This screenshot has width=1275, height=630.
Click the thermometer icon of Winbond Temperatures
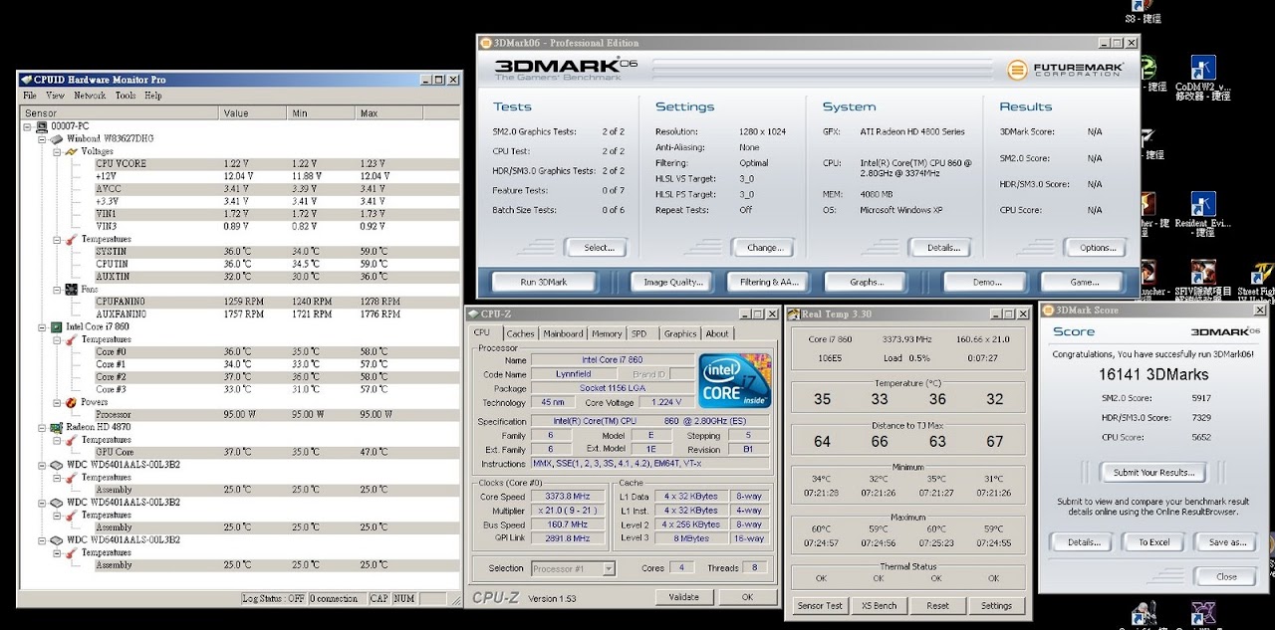(71, 240)
